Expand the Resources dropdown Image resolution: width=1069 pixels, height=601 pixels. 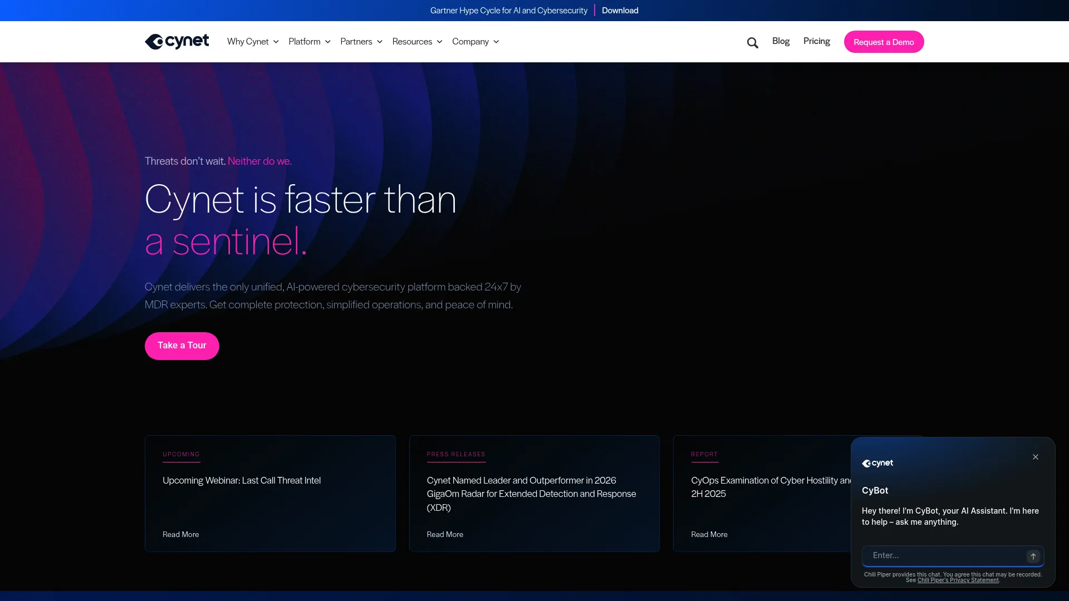(417, 42)
